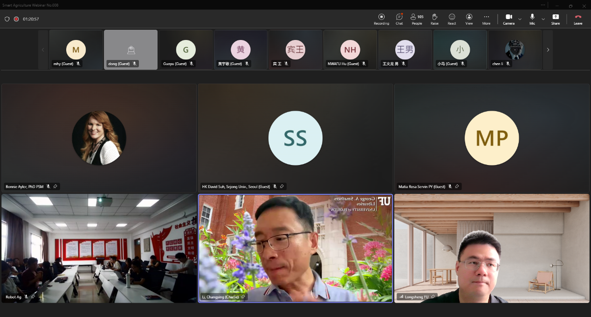Show the People participants list
Viewport: 591px width, 317px height.
pyautogui.click(x=417, y=19)
